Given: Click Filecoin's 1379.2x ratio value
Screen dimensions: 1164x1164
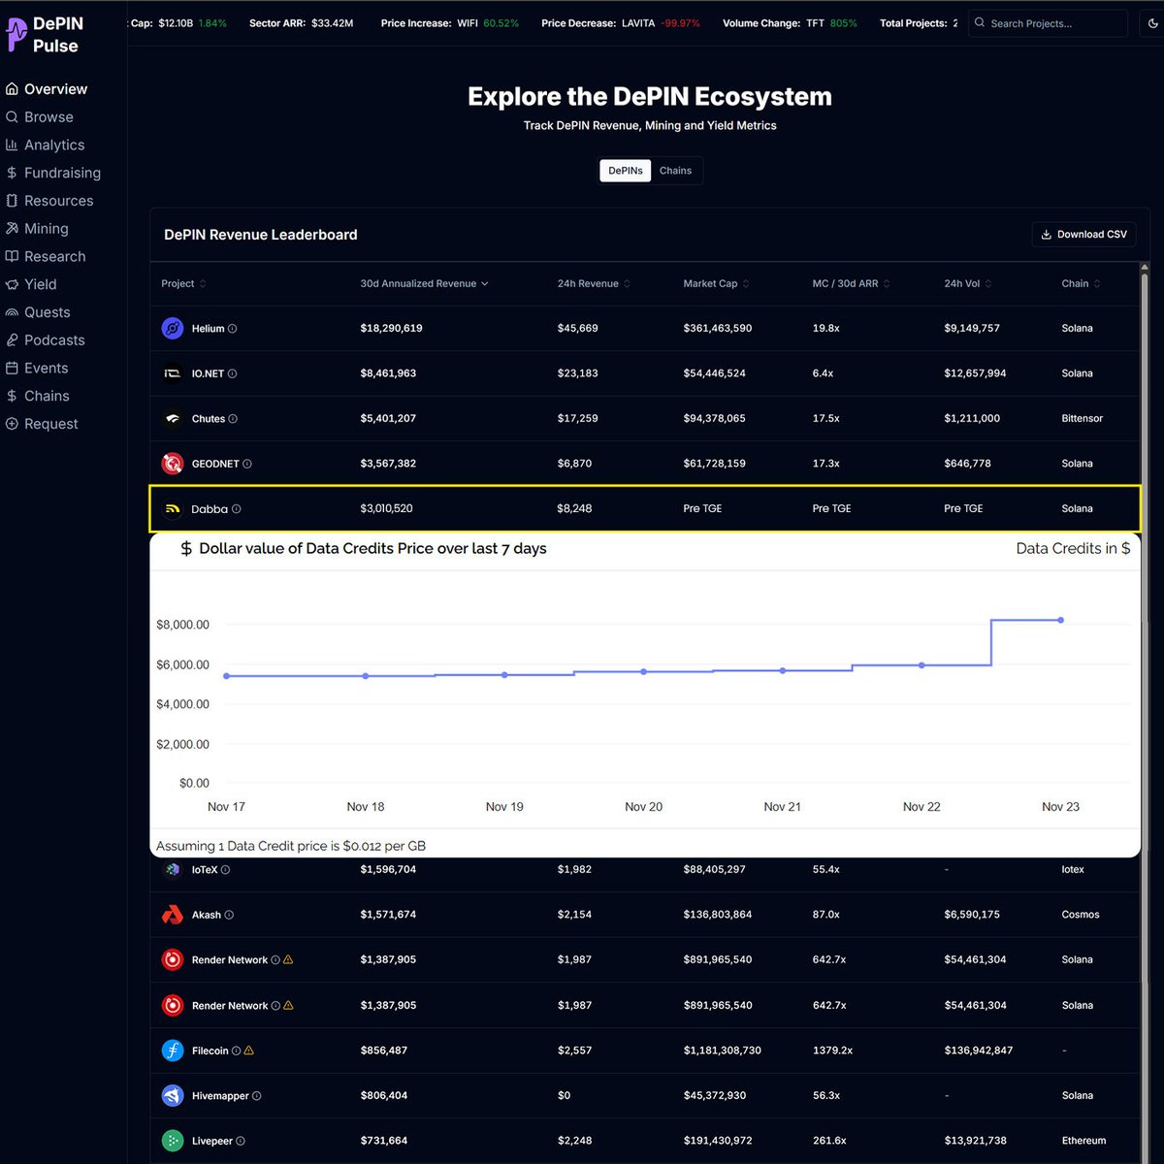Looking at the screenshot, I should (832, 1051).
